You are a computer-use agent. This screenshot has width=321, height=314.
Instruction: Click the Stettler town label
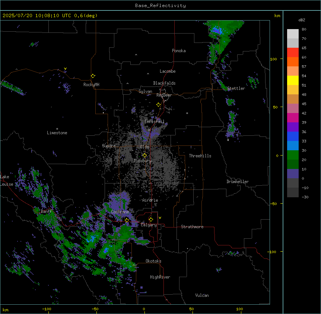point(236,88)
